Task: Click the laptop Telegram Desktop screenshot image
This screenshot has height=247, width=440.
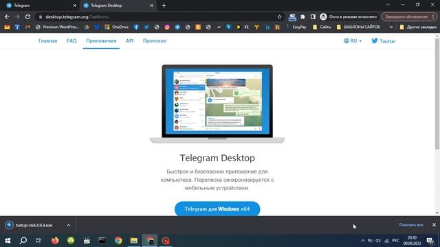Action: click(217, 104)
